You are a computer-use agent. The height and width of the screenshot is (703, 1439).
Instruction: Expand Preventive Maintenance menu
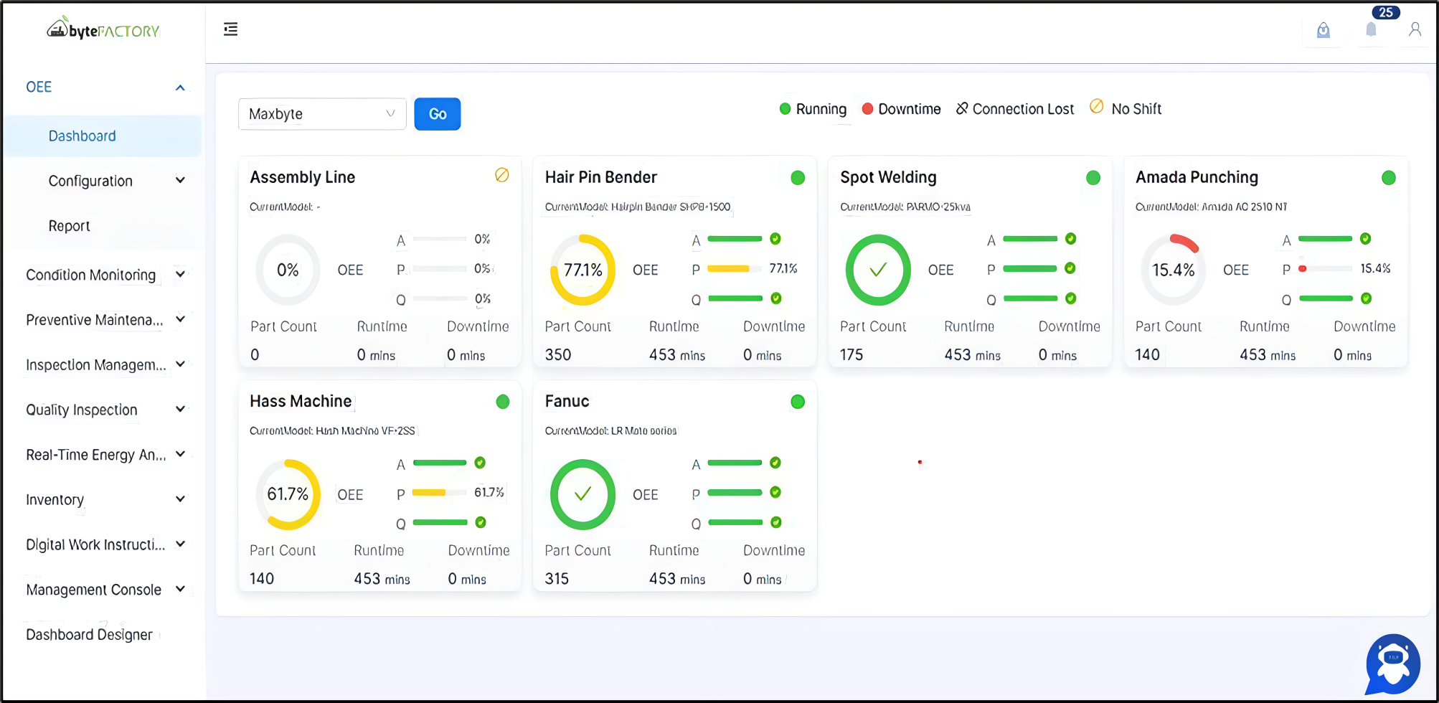[180, 319]
